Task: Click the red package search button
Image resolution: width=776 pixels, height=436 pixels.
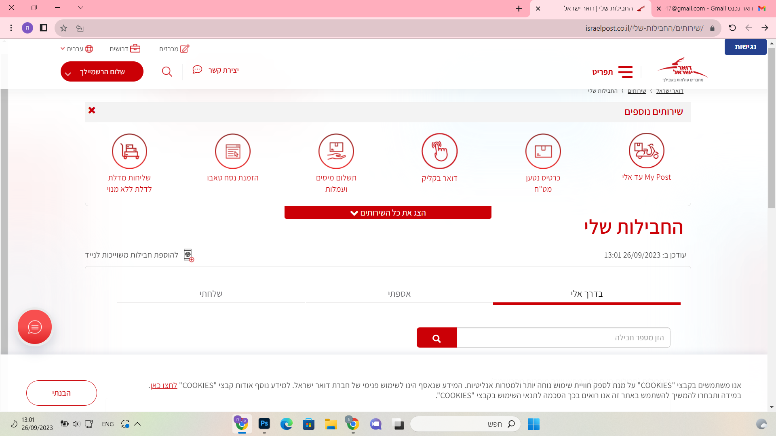Action: pos(436,338)
